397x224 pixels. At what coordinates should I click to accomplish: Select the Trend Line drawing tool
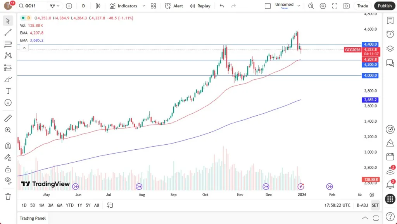pyautogui.click(x=8, y=32)
